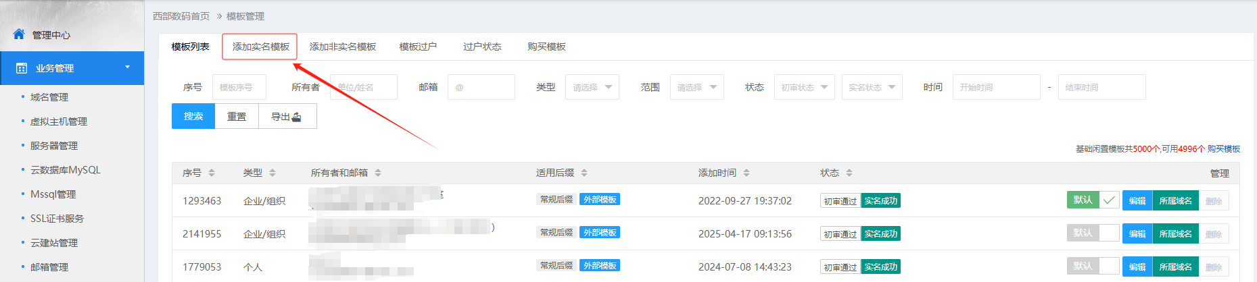Click date 2022-09-27 19:37:02
This screenshot has height=282, width=1257.
click(x=745, y=200)
